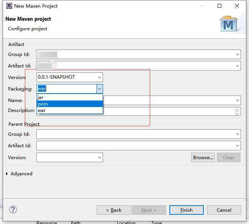Open the Name field dropdown arrow

click(238, 100)
